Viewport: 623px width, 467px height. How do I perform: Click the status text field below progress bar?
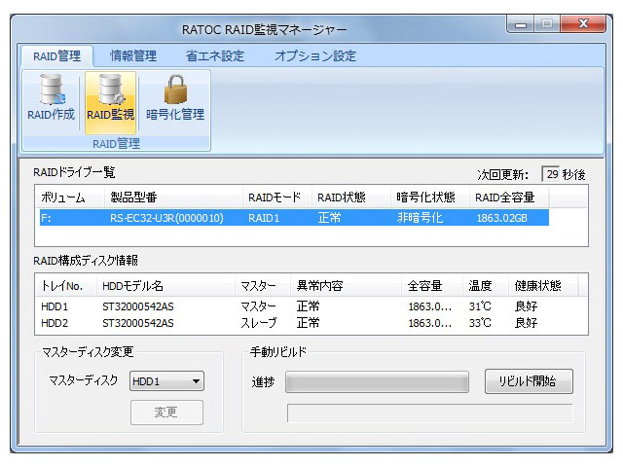click(x=430, y=413)
